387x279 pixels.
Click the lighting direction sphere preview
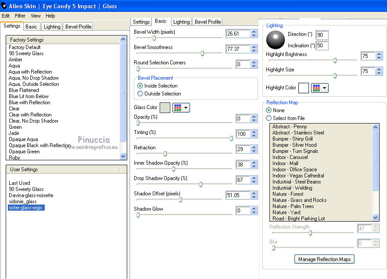pyautogui.click(x=276, y=40)
